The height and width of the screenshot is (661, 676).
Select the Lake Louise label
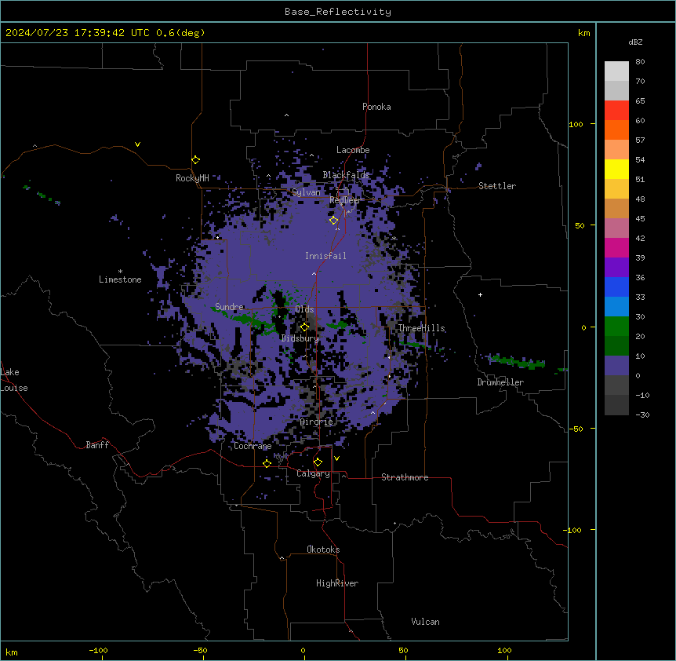(x=14, y=380)
